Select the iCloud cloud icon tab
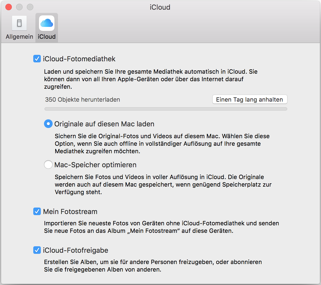The height and width of the screenshot is (285, 321). pos(47,23)
